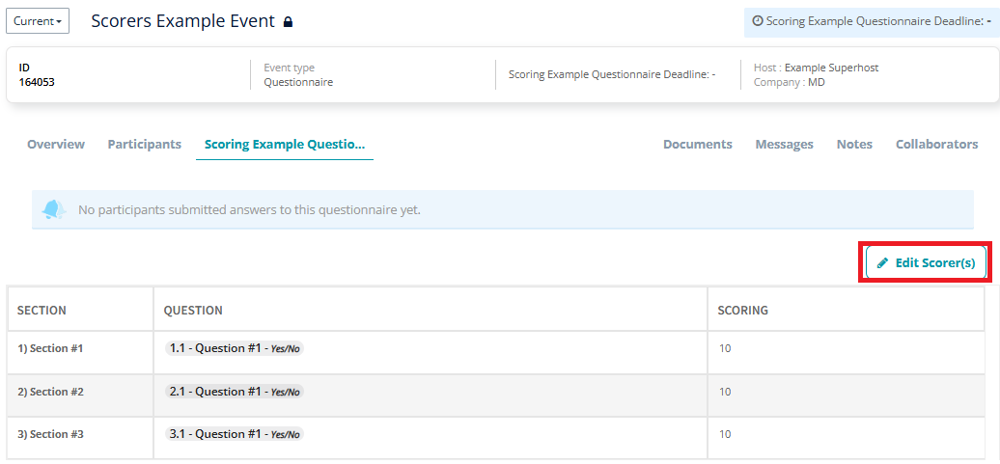Click the pencil icon on Edit Scorer(s)

click(x=882, y=262)
